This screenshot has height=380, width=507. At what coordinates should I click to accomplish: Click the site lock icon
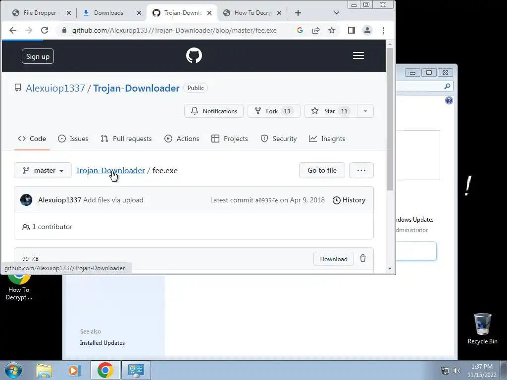(64, 30)
